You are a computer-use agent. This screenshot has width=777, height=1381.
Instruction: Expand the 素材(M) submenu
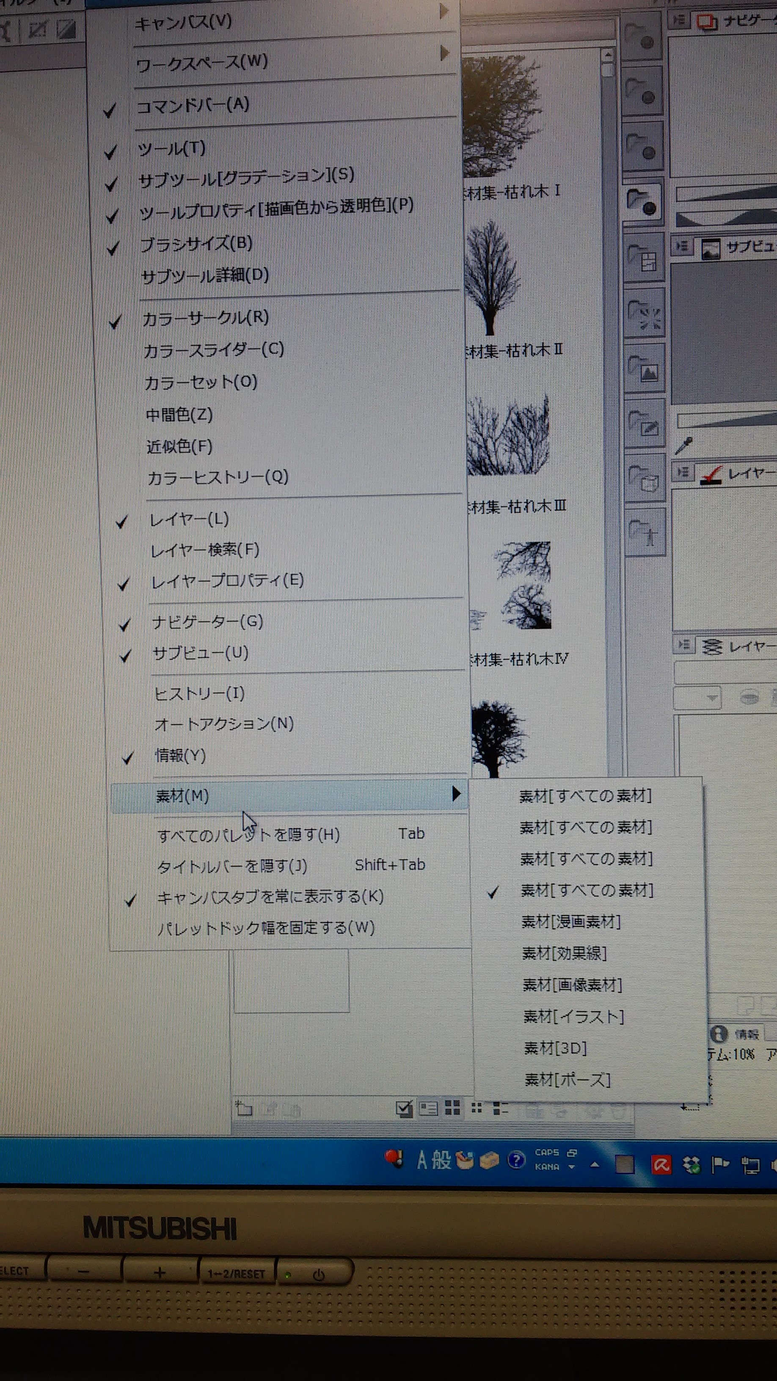tap(290, 795)
